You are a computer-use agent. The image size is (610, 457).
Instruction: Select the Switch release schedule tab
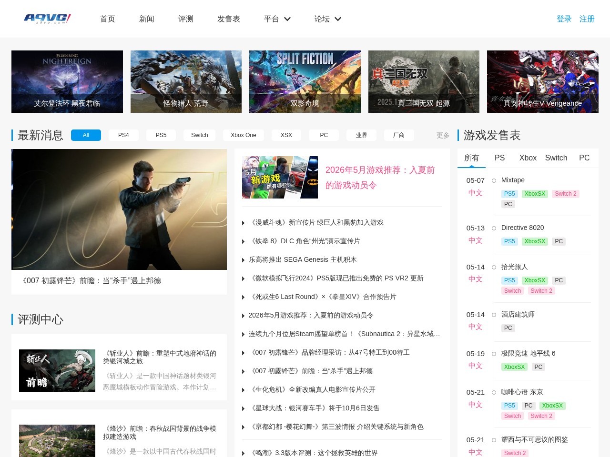tap(556, 158)
